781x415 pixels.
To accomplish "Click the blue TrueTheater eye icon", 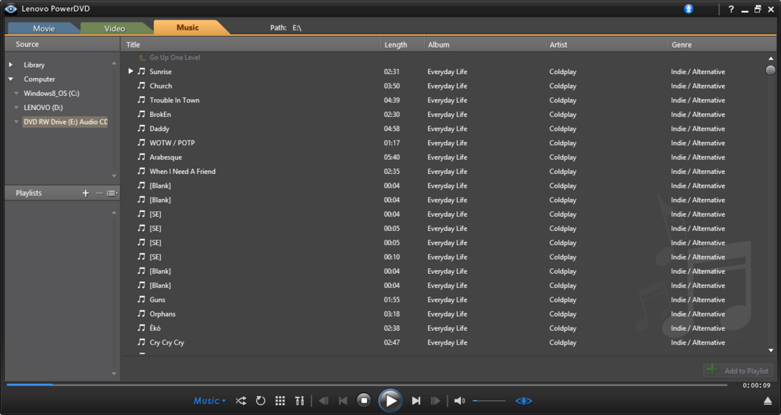I will 523,401.
